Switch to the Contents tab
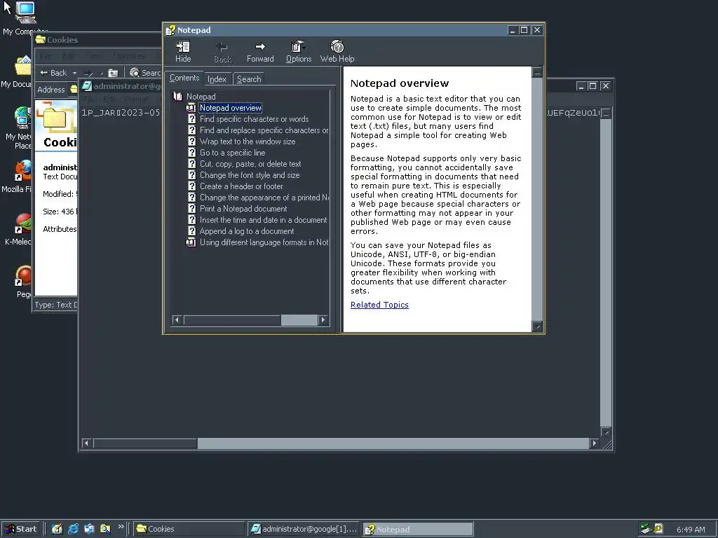718x538 pixels. click(x=184, y=78)
